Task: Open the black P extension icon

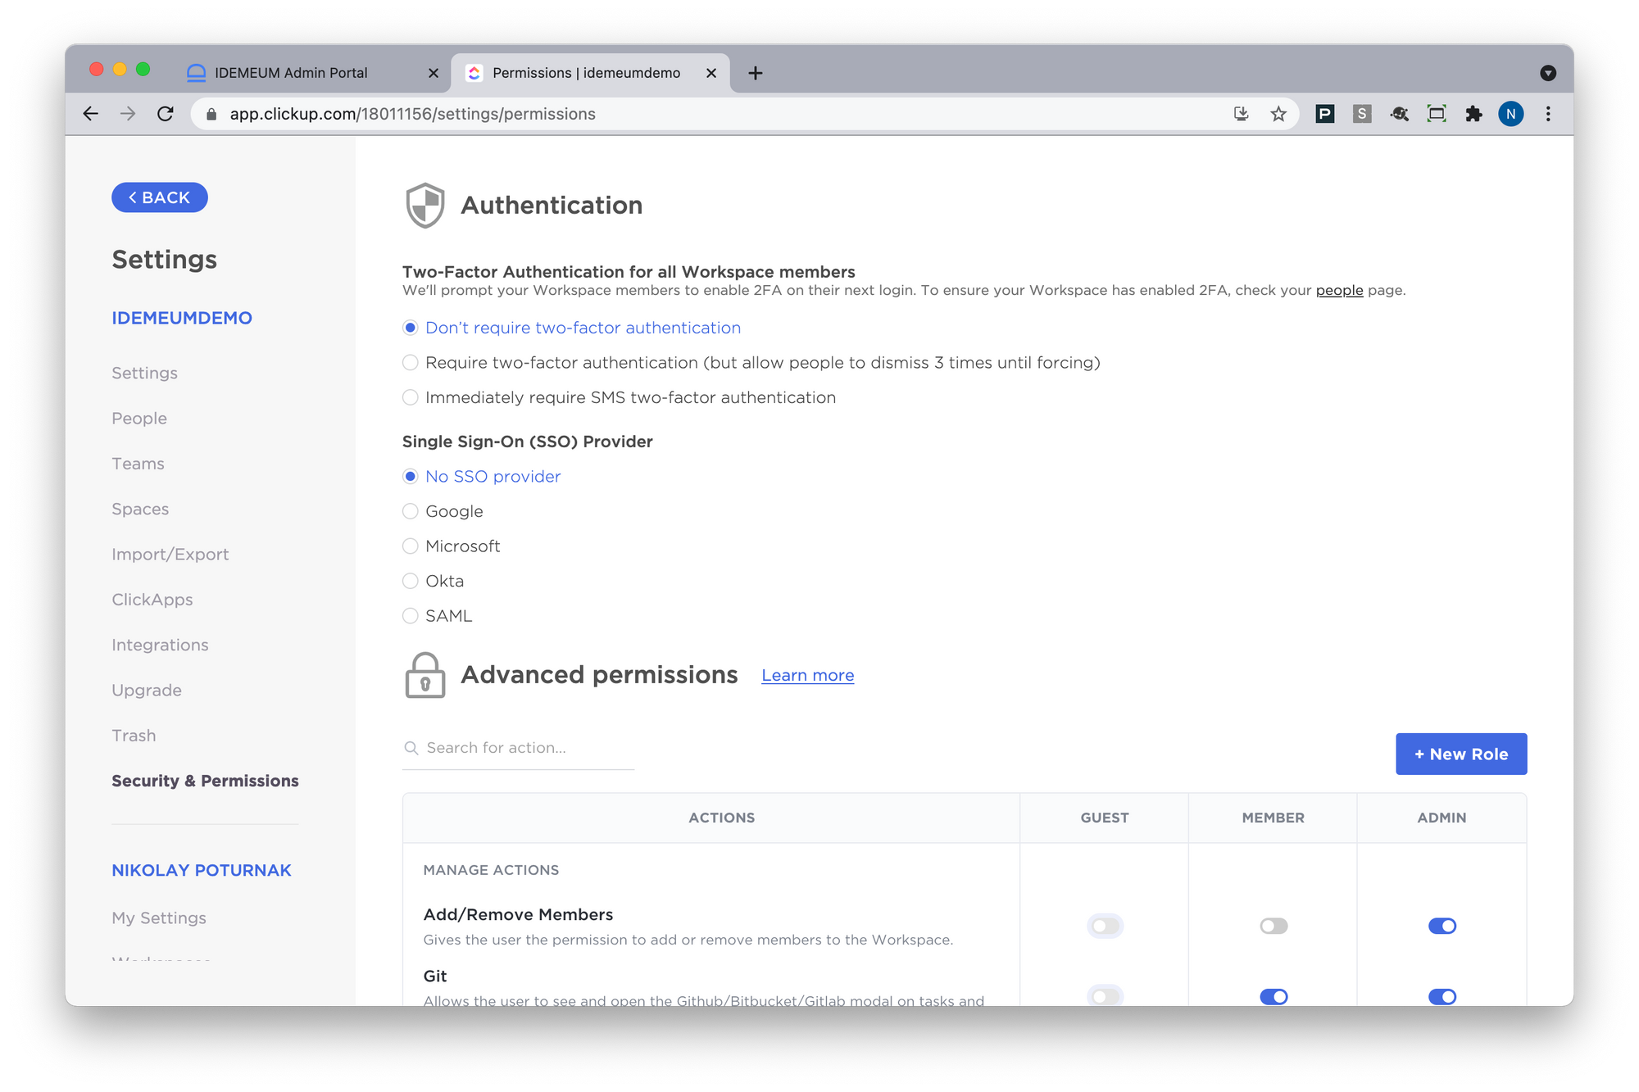Action: point(1324,114)
